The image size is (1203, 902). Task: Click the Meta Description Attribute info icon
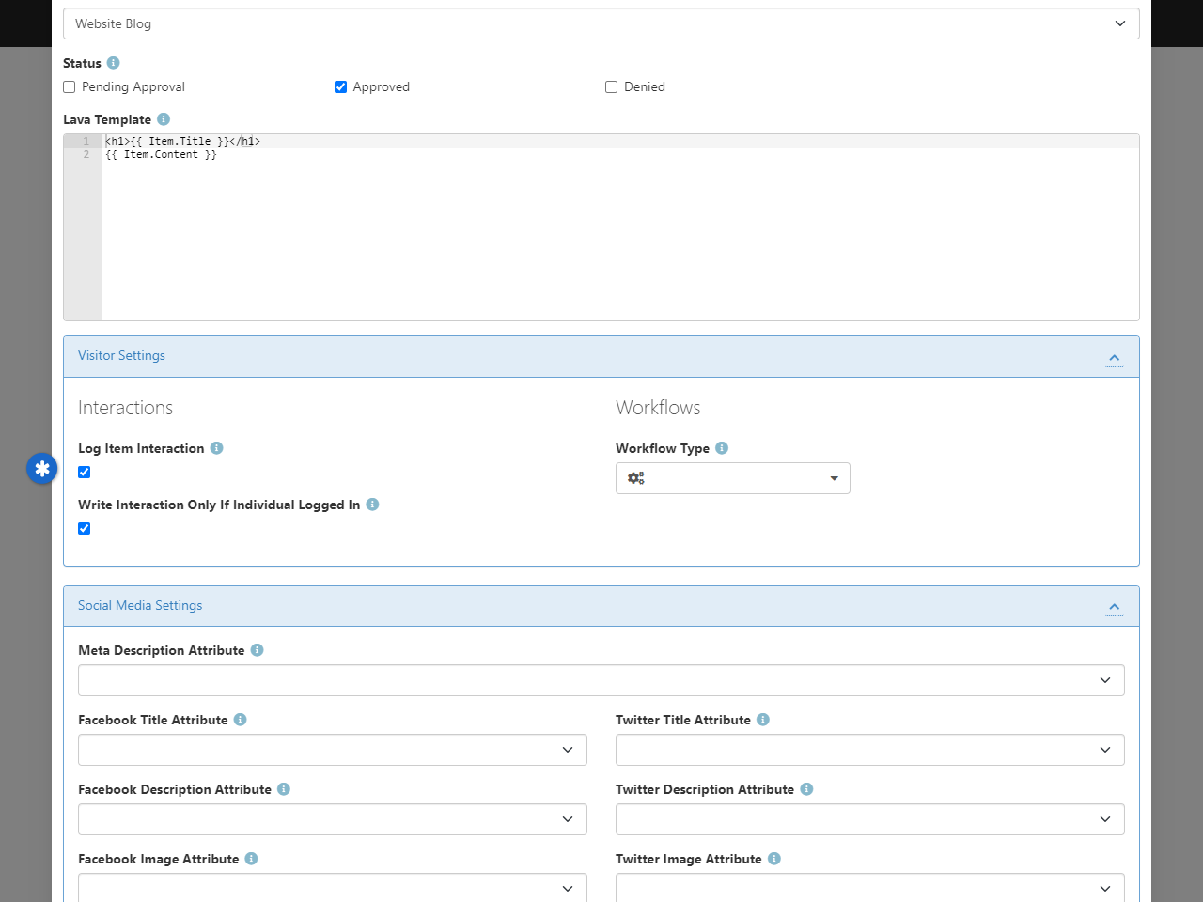tap(258, 650)
